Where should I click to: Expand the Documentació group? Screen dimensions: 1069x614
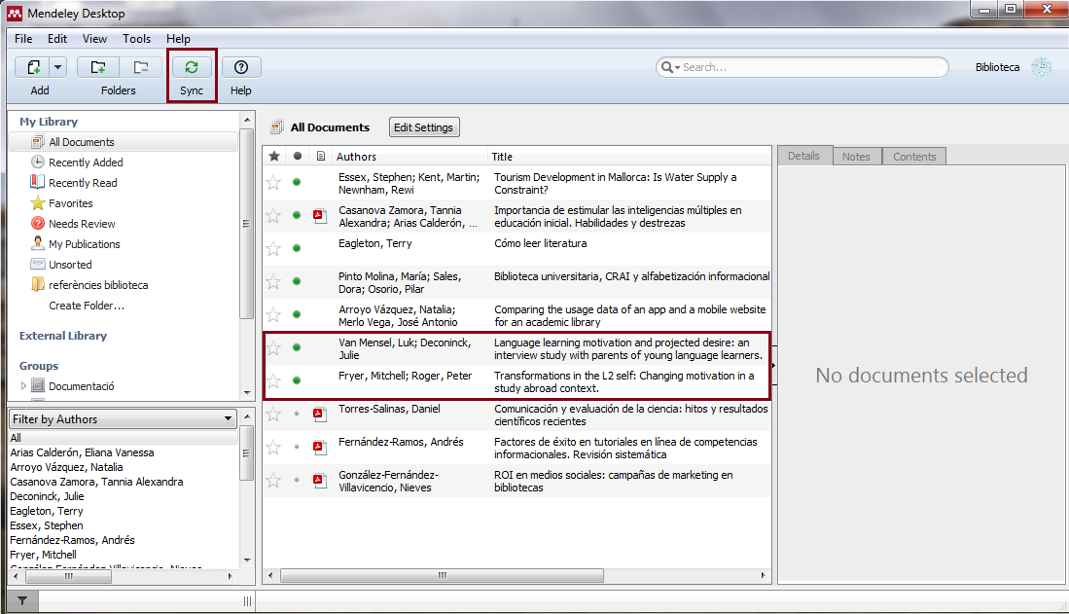(x=24, y=386)
